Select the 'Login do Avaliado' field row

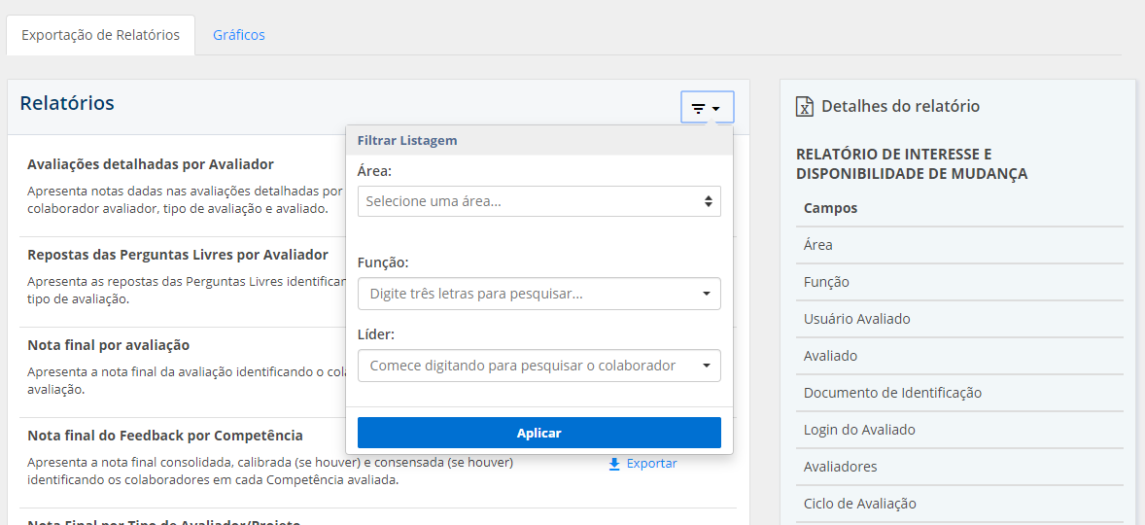[957, 430]
